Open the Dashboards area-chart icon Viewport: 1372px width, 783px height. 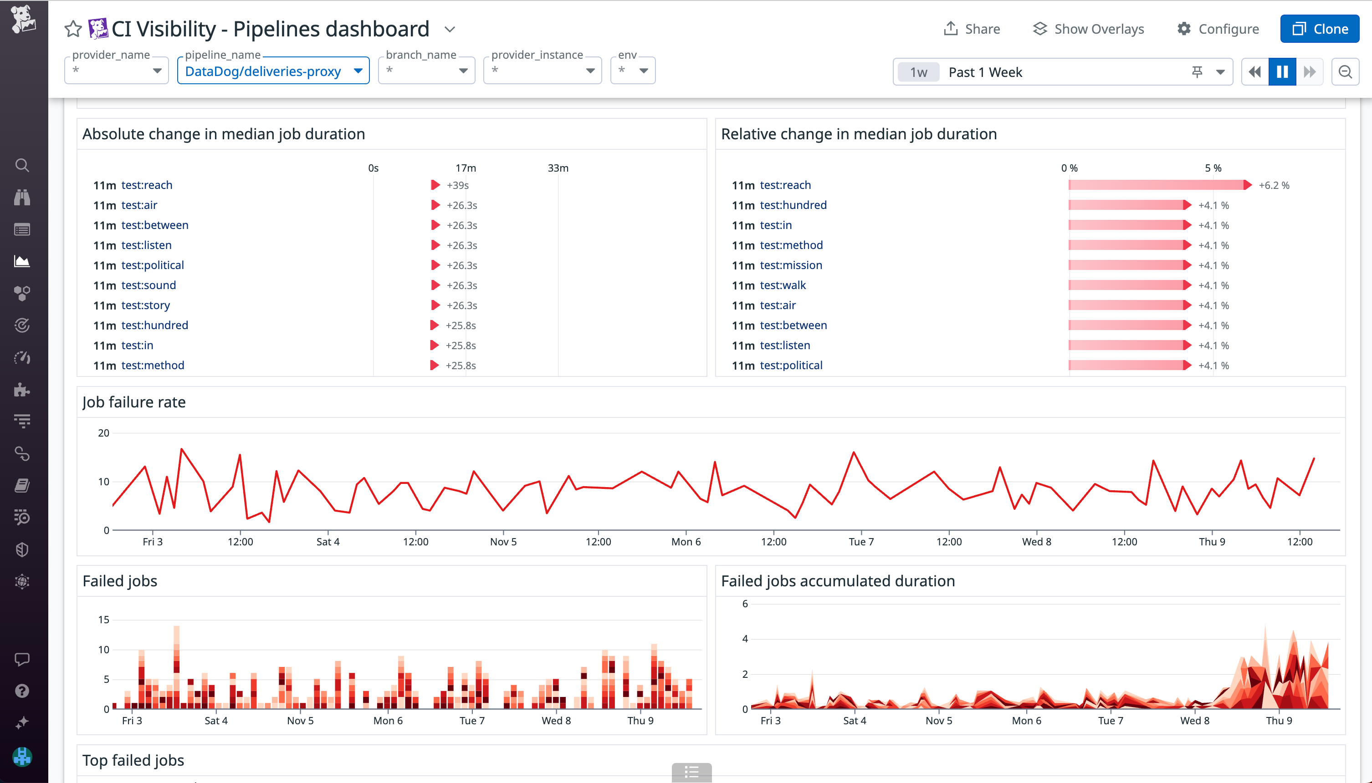pyautogui.click(x=22, y=261)
